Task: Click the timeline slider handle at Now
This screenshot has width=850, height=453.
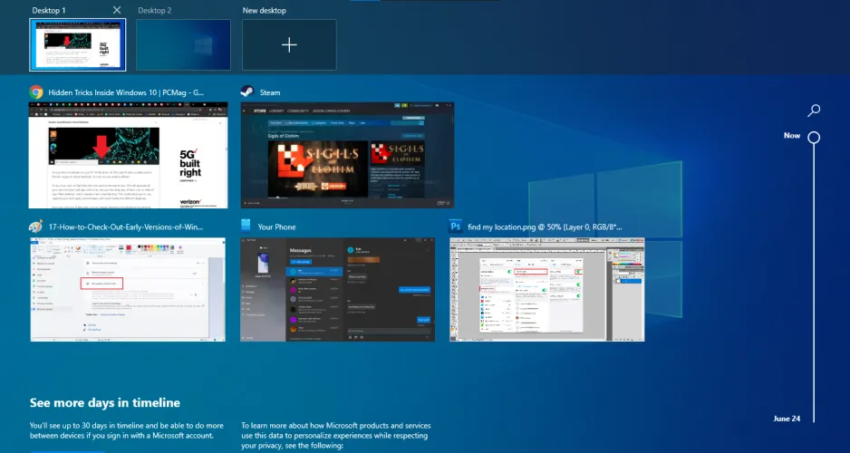Action: point(814,138)
